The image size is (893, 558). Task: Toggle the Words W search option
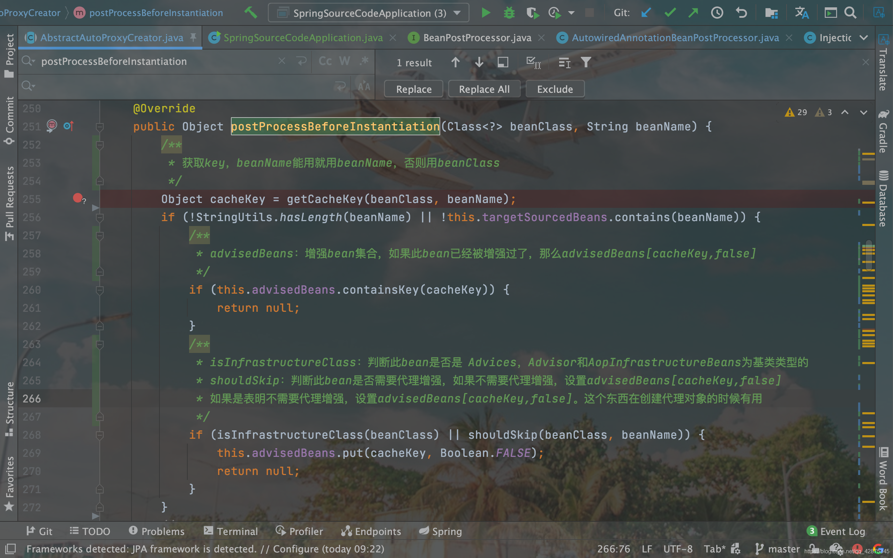[x=344, y=61]
